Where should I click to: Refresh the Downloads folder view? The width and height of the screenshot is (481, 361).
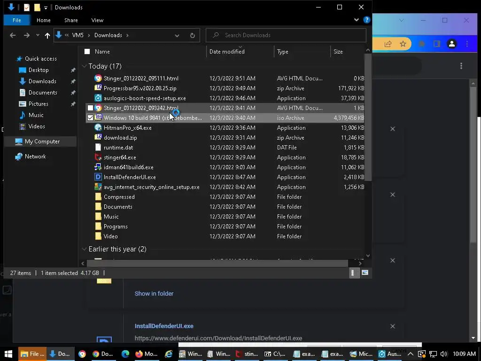(x=192, y=35)
